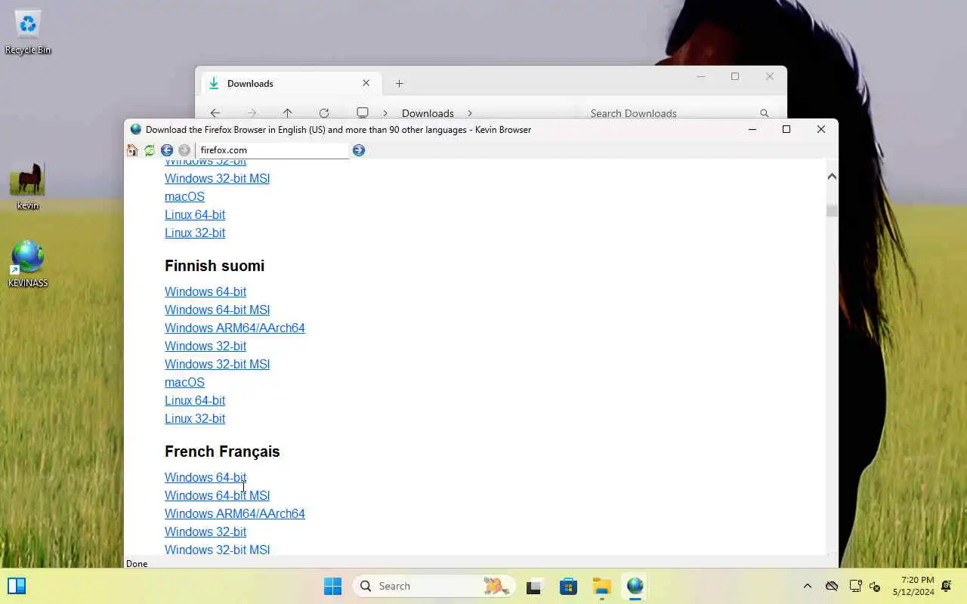Viewport: 967px width, 604px height.
Task: Open the clock showing 7:20 PM
Action: (x=913, y=586)
